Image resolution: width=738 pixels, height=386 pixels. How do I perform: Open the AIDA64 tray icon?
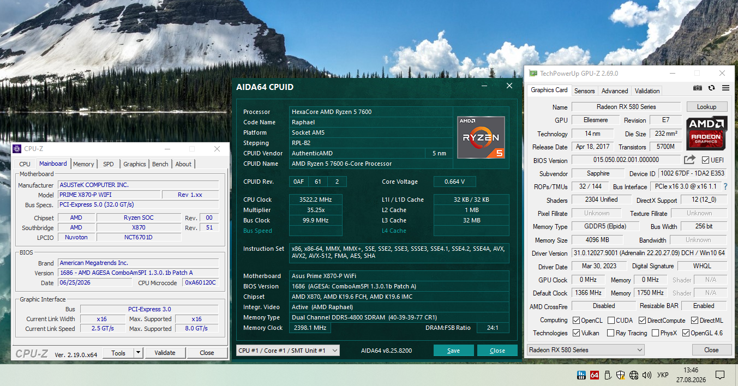pos(595,375)
